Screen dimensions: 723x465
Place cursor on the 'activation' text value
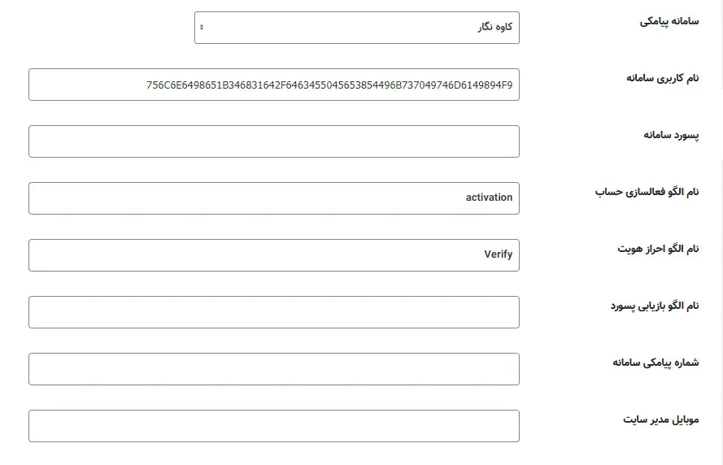pyautogui.click(x=489, y=198)
